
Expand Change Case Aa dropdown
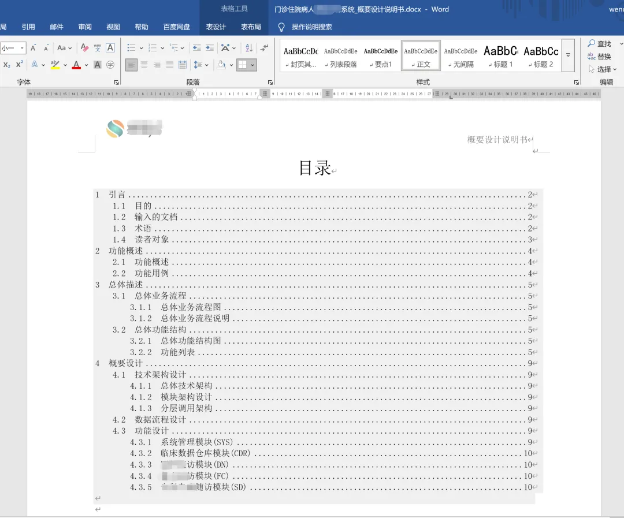[x=70, y=48]
